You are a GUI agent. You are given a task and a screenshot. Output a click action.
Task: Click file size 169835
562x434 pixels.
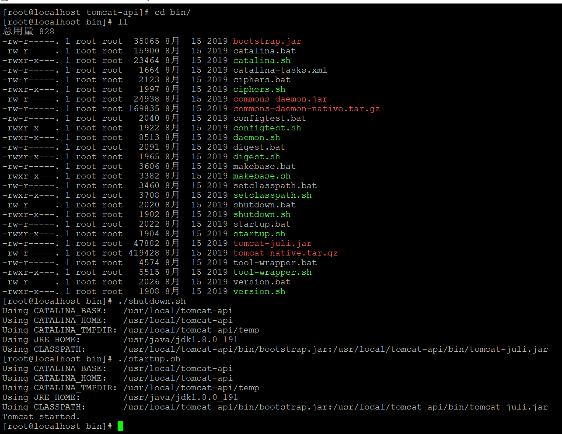(x=144, y=108)
